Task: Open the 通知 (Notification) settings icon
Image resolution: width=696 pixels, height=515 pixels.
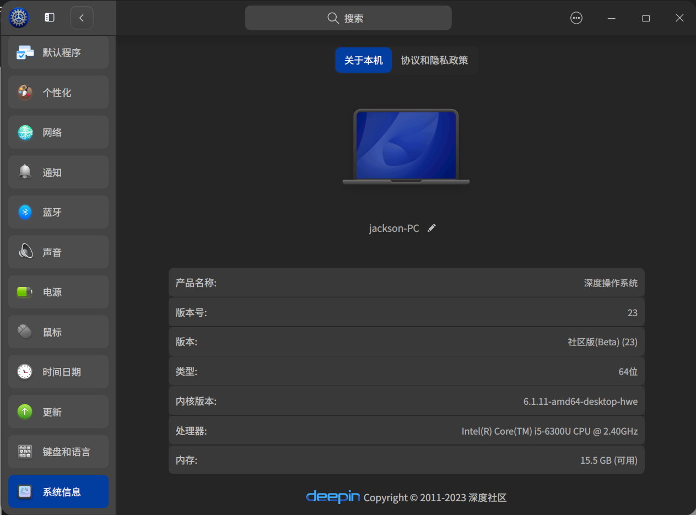Action: pos(25,172)
